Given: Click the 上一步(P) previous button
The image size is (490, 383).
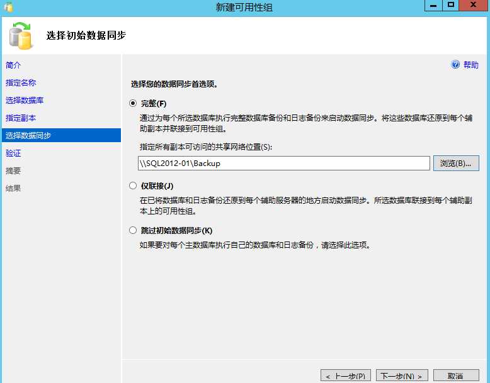Looking at the screenshot, I should click(x=346, y=376).
